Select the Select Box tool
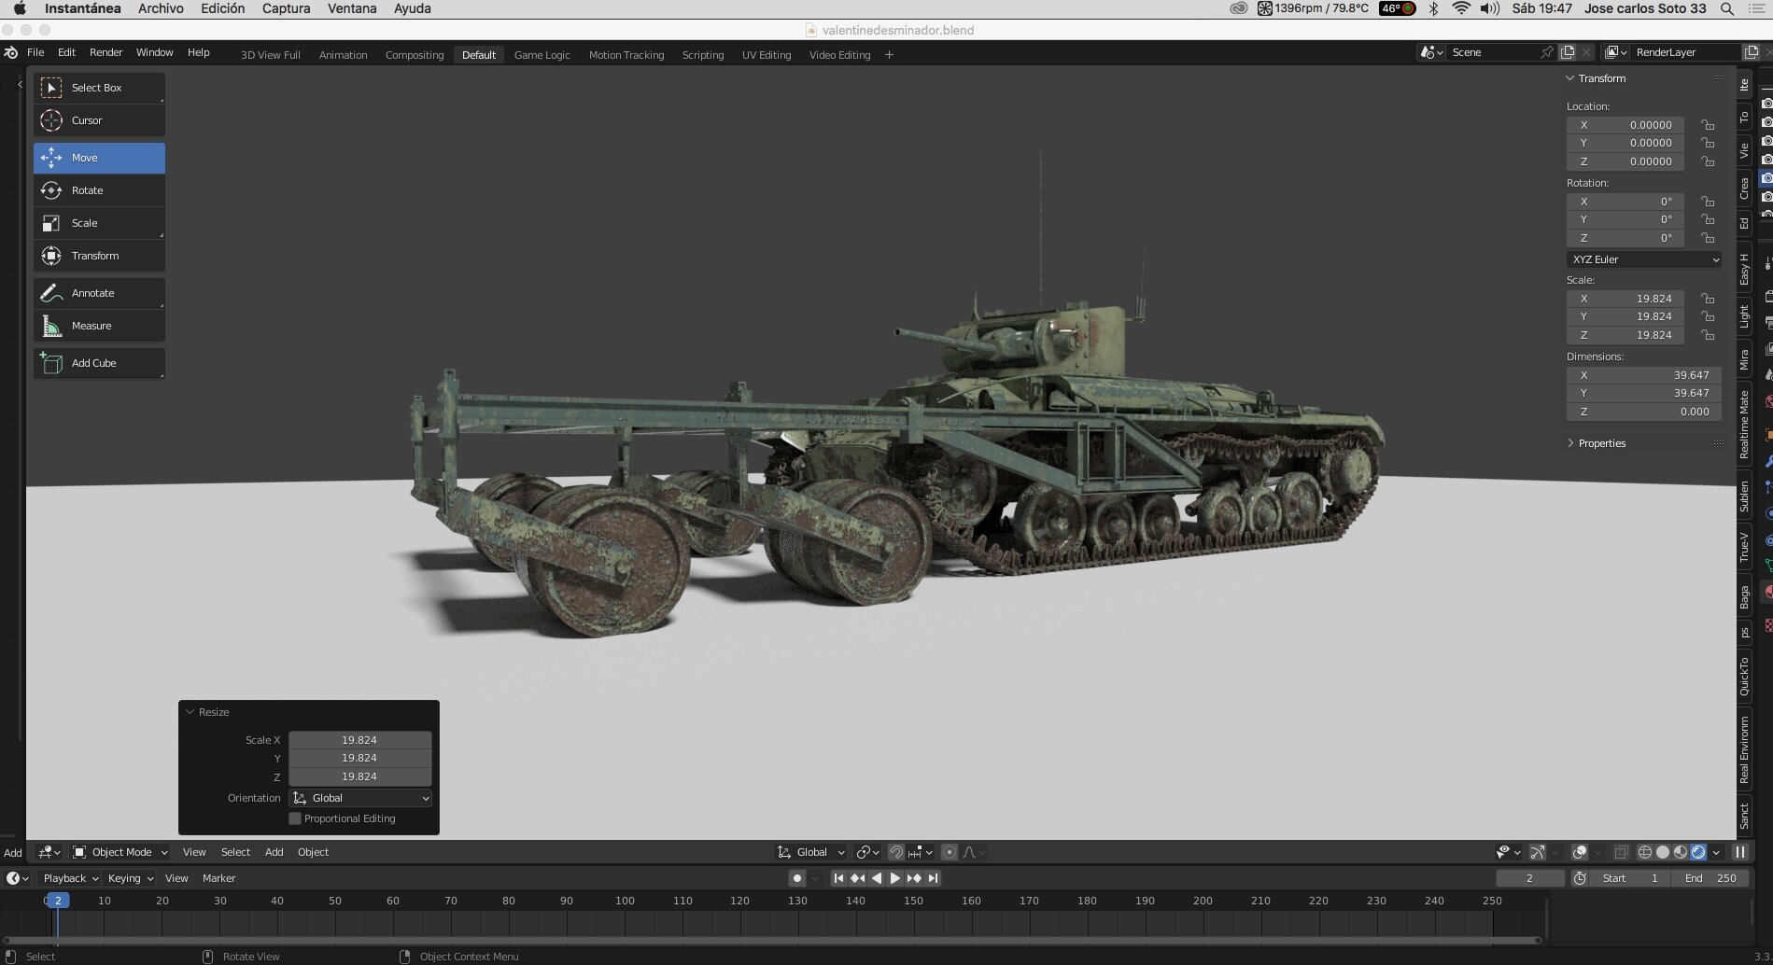The height and width of the screenshot is (965, 1773). click(99, 88)
